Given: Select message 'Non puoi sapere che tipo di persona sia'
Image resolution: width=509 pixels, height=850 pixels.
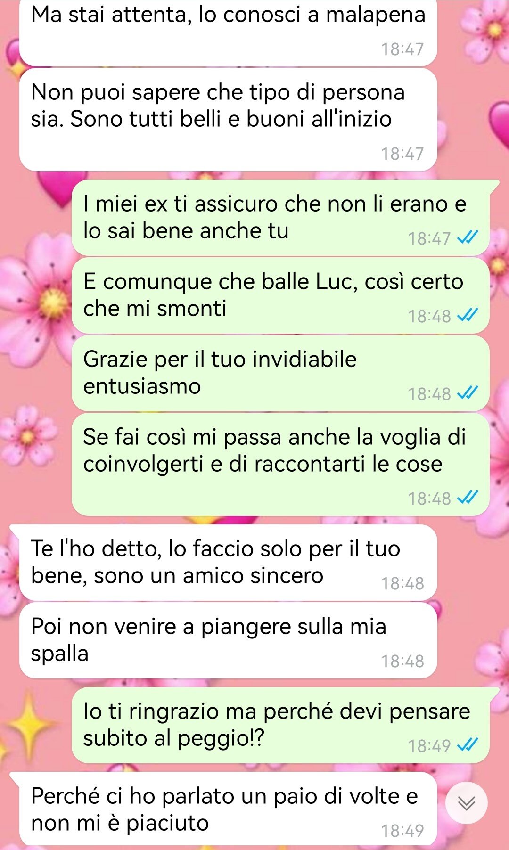Looking at the screenshot, I should coord(228,120).
